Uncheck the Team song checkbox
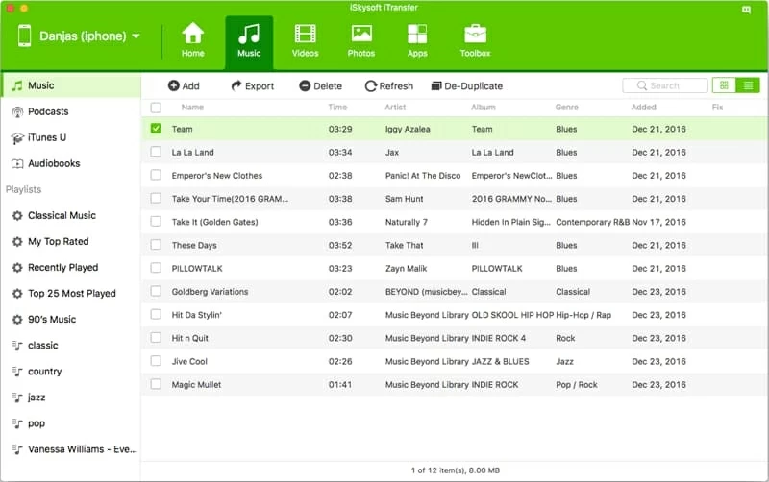This screenshot has width=769, height=482. point(156,129)
